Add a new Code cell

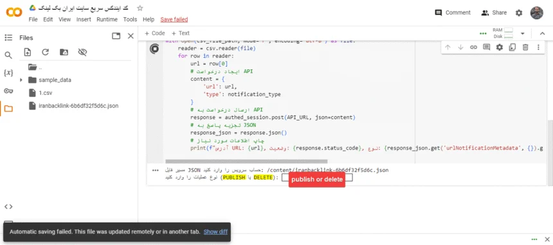(155, 33)
